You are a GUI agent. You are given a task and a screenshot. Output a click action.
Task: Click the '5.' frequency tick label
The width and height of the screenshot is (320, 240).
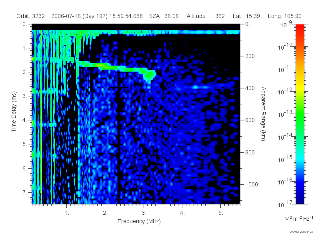click(x=221, y=213)
